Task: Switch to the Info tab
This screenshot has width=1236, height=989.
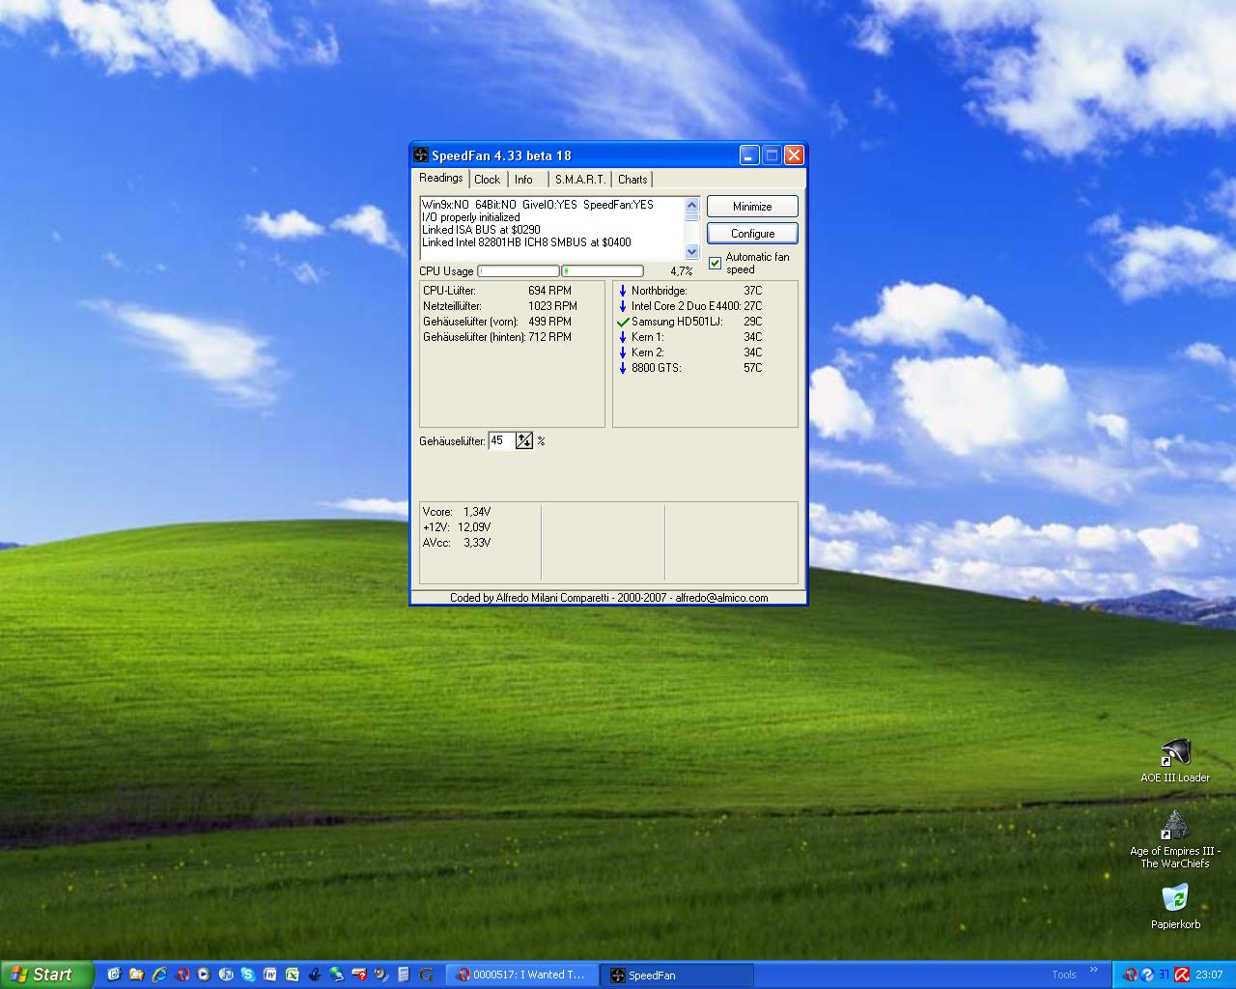Action: coord(523,180)
